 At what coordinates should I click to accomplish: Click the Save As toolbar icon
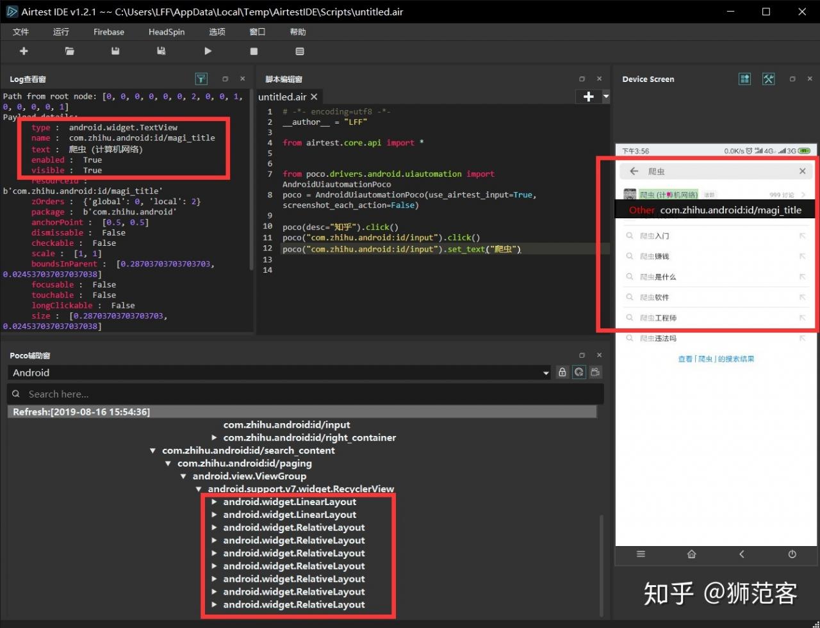[x=161, y=51]
